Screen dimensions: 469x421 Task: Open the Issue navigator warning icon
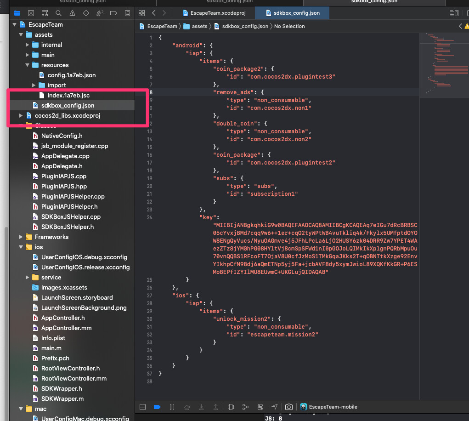coord(72,13)
